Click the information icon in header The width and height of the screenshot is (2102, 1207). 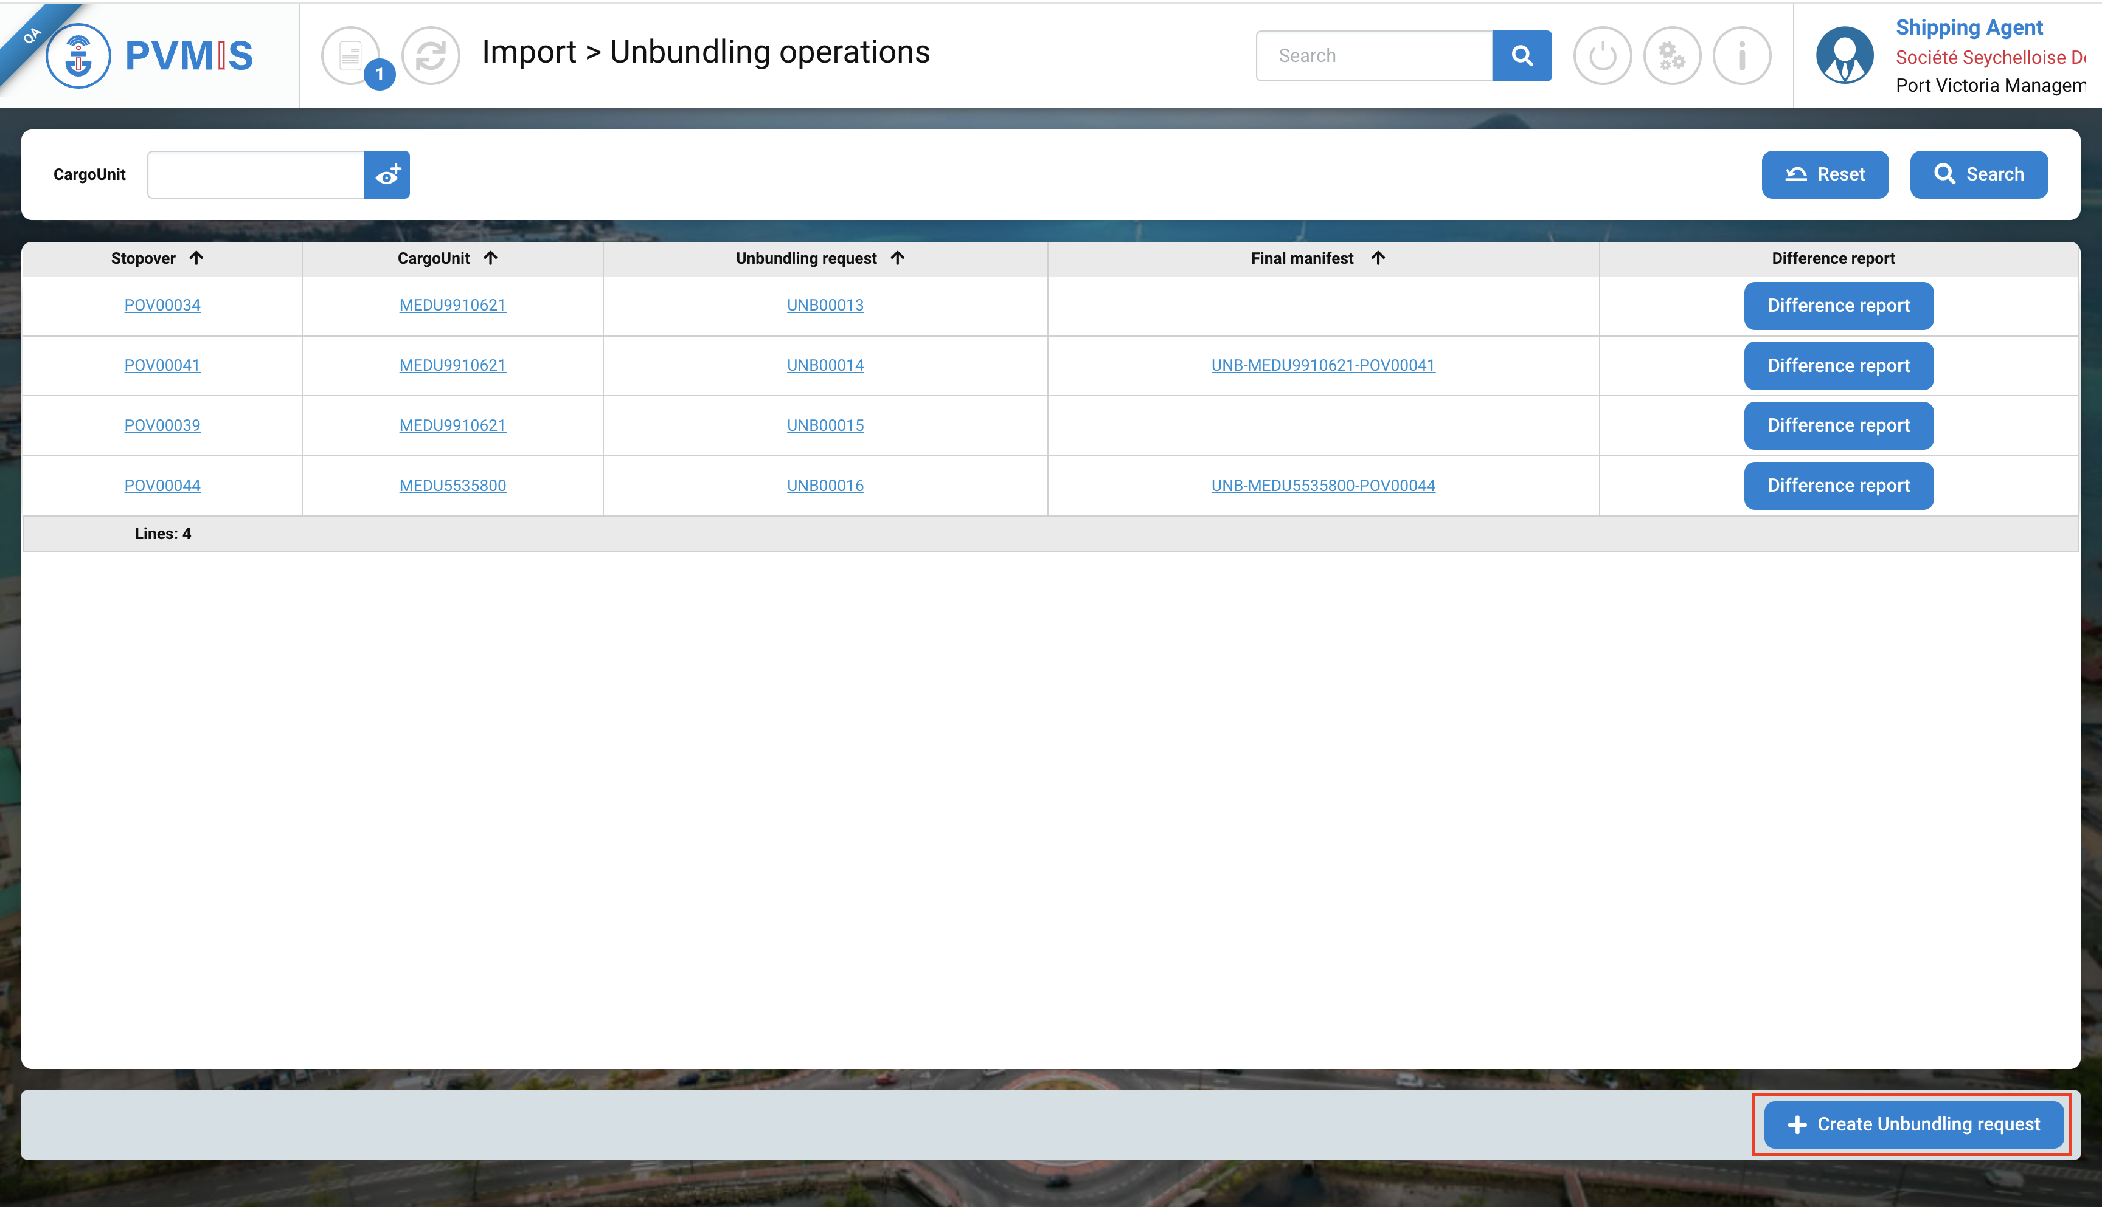coord(1741,55)
